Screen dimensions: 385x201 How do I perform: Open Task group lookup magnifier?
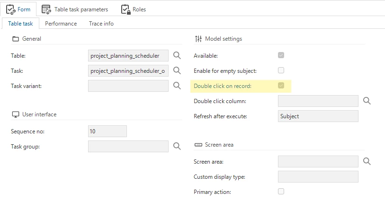(177, 146)
